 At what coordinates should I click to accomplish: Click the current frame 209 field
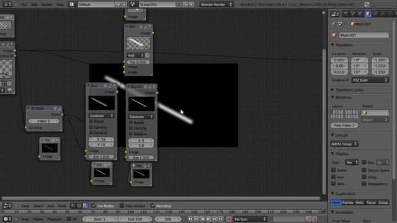pos(168,219)
